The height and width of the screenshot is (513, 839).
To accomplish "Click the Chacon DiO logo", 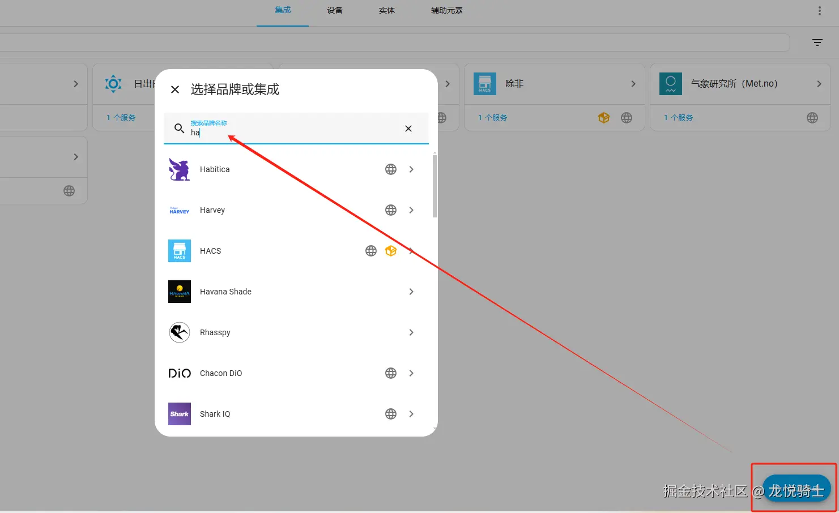I will coord(180,373).
